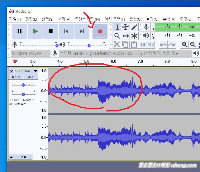Image resolution: width=200 pixels, height=172 pixels.
Task: Click the recording volume slider knob
Action: [x=57, y=46]
